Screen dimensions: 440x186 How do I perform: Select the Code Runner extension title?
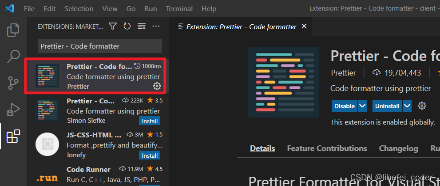(x=89, y=170)
